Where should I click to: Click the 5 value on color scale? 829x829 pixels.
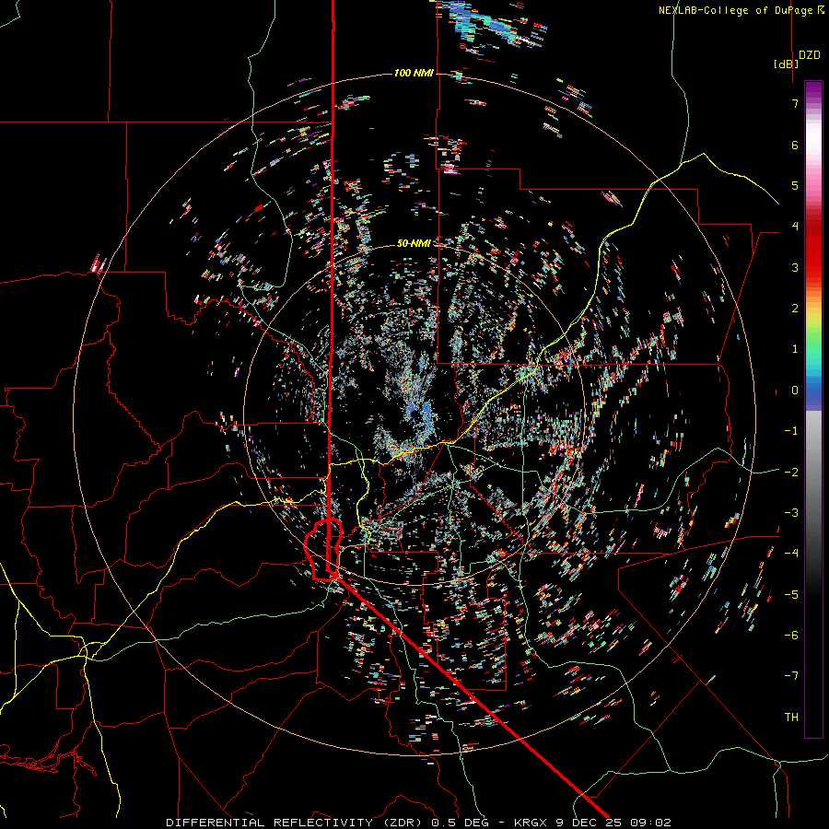click(795, 185)
